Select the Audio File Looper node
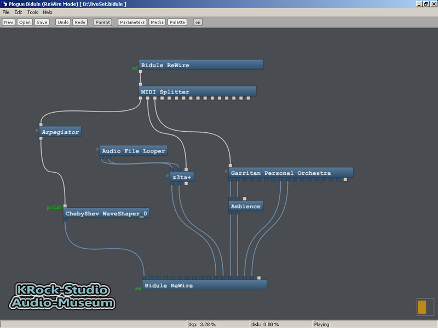 (x=132, y=150)
